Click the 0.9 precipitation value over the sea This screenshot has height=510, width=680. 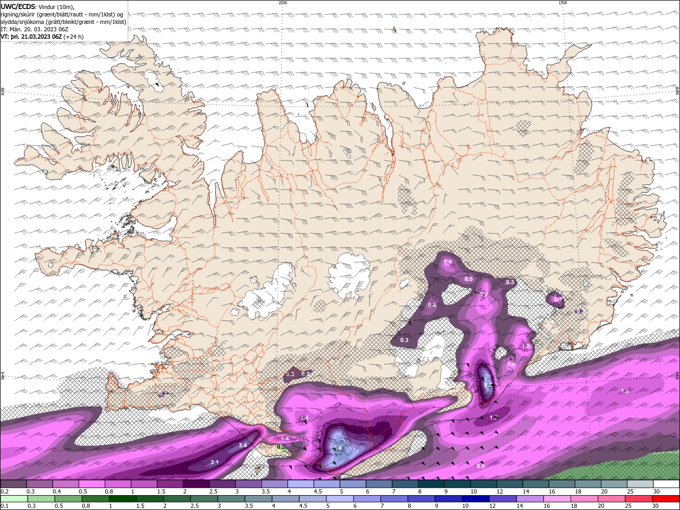pyautogui.click(x=480, y=466)
